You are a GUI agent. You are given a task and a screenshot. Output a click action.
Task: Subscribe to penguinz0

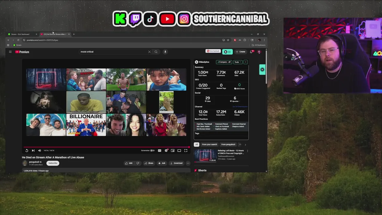click(53, 163)
